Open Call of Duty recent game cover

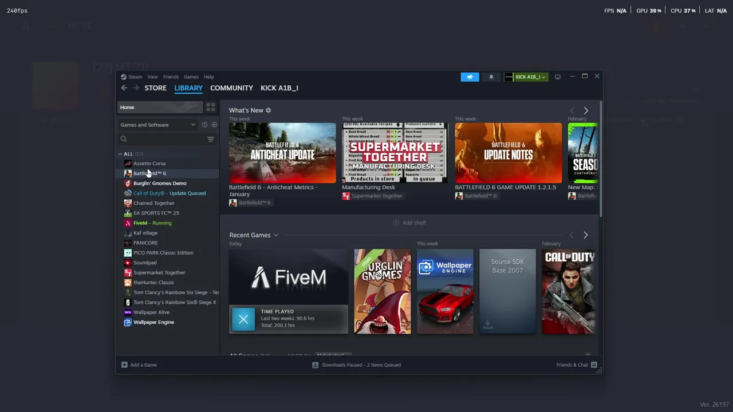569,291
